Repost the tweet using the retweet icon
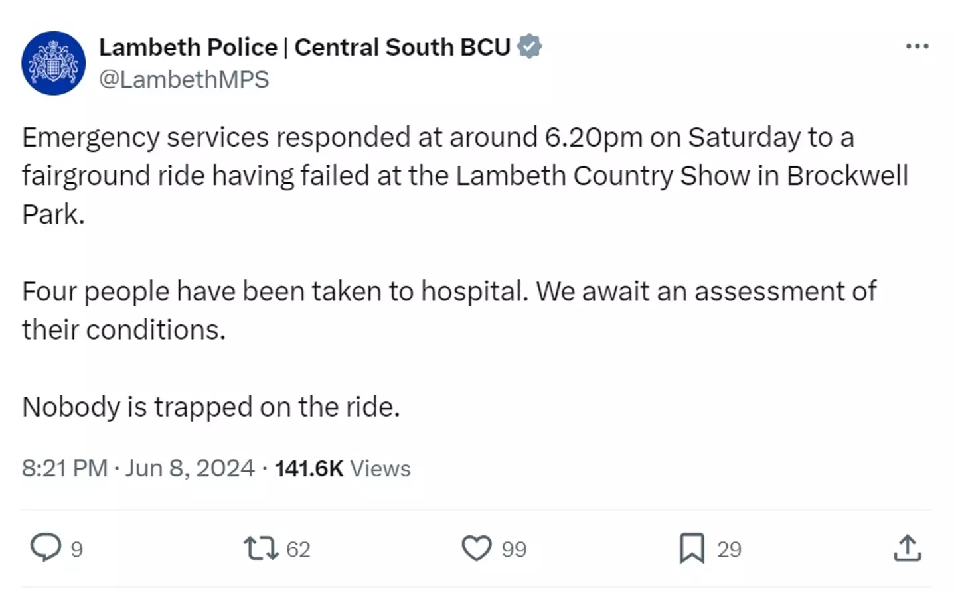This screenshot has width=956, height=593. point(261,549)
